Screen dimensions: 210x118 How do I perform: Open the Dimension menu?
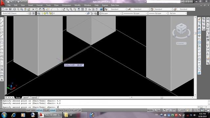[x=66, y=5]
